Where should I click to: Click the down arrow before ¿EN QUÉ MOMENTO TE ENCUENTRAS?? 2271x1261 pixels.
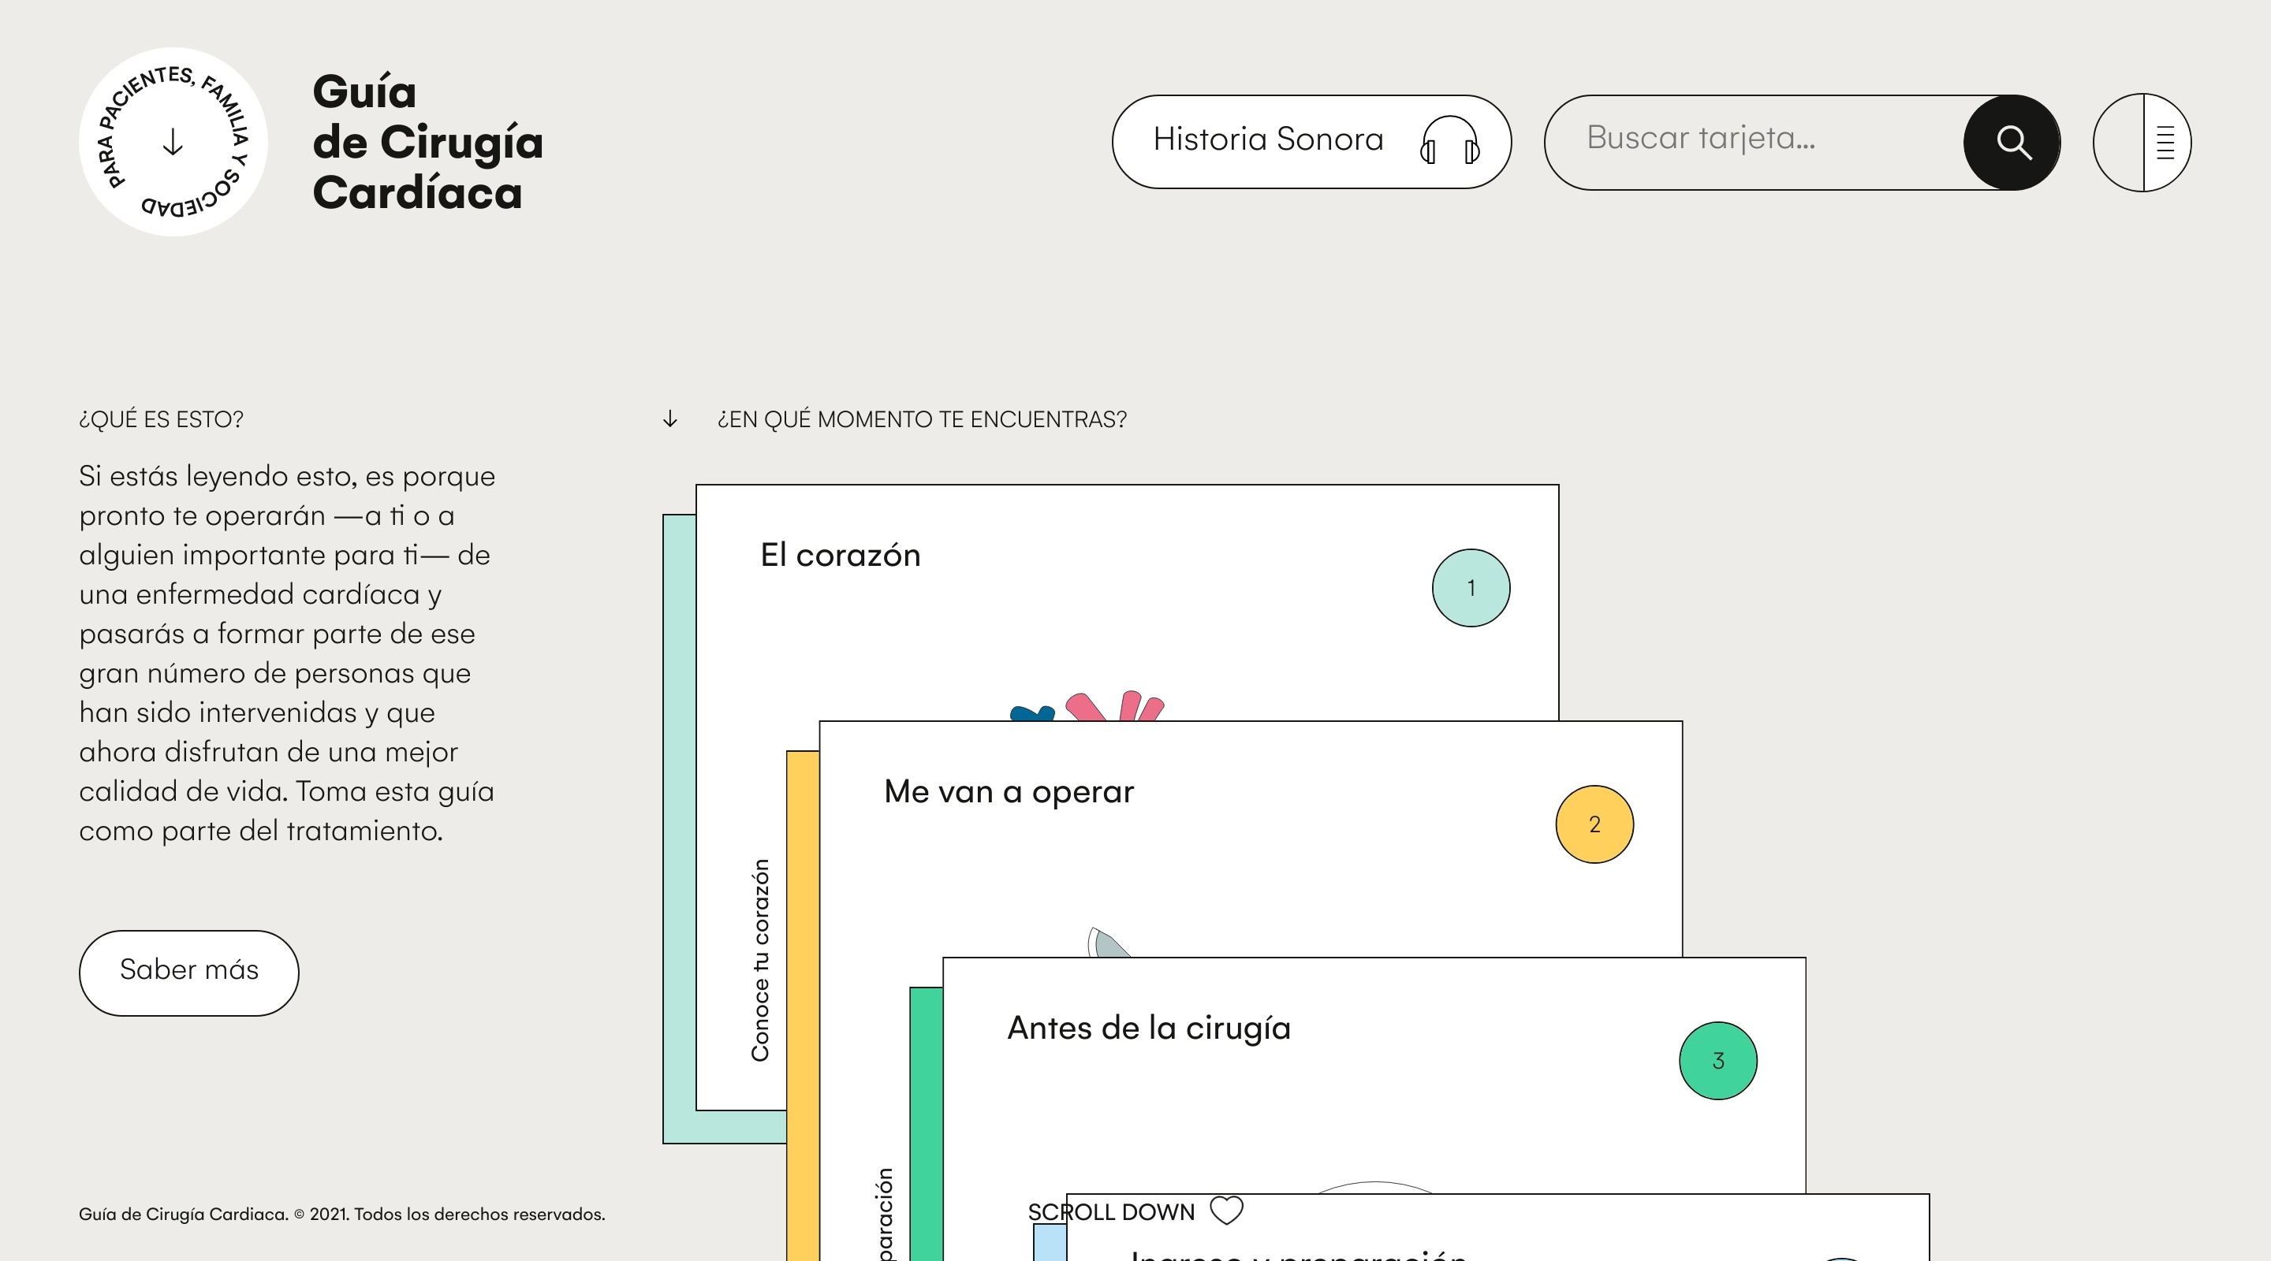click(x=670, y=419)
